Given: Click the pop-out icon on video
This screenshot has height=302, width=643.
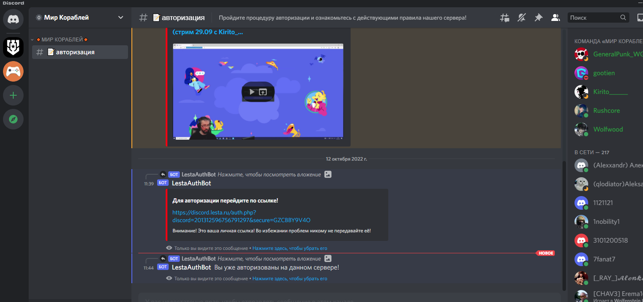Looking at the screenshot, I should pyautogui.click(x=263, y=92).
